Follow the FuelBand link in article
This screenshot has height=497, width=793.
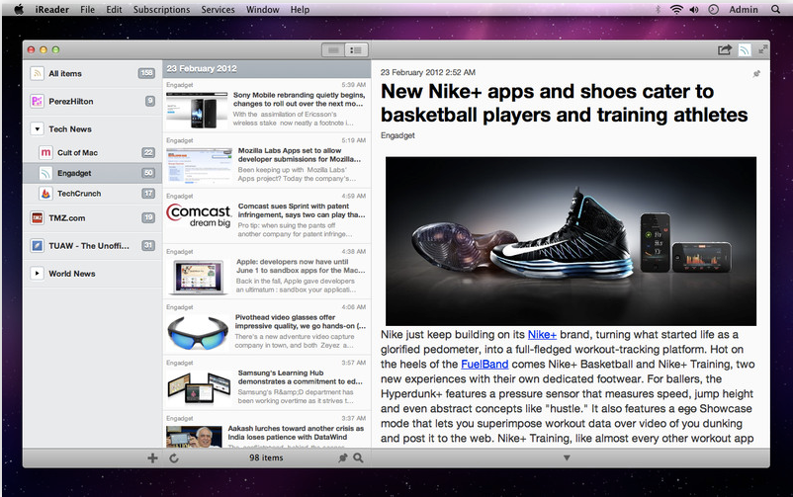[485, 364]
